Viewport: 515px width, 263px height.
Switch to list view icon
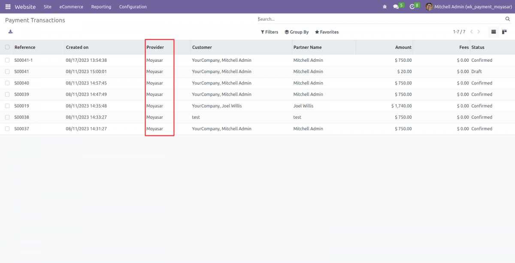[494, 32]
